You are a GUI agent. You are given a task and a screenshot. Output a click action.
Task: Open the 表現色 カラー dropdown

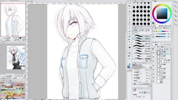tap(139, 97)
